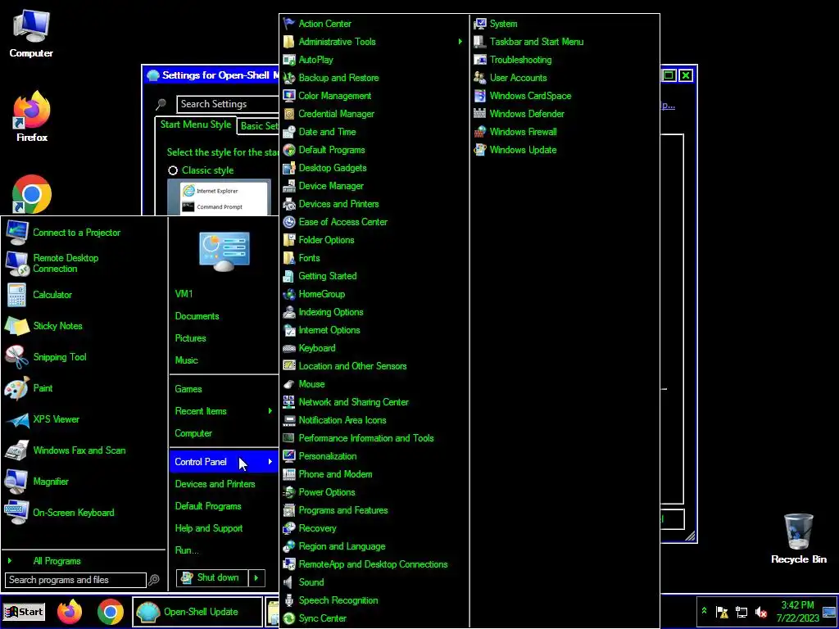Viewport: 839px width, 629px height.
Task: Open Credential Manager safe icon
Action: pyautogui.click(x=289, y=114)
